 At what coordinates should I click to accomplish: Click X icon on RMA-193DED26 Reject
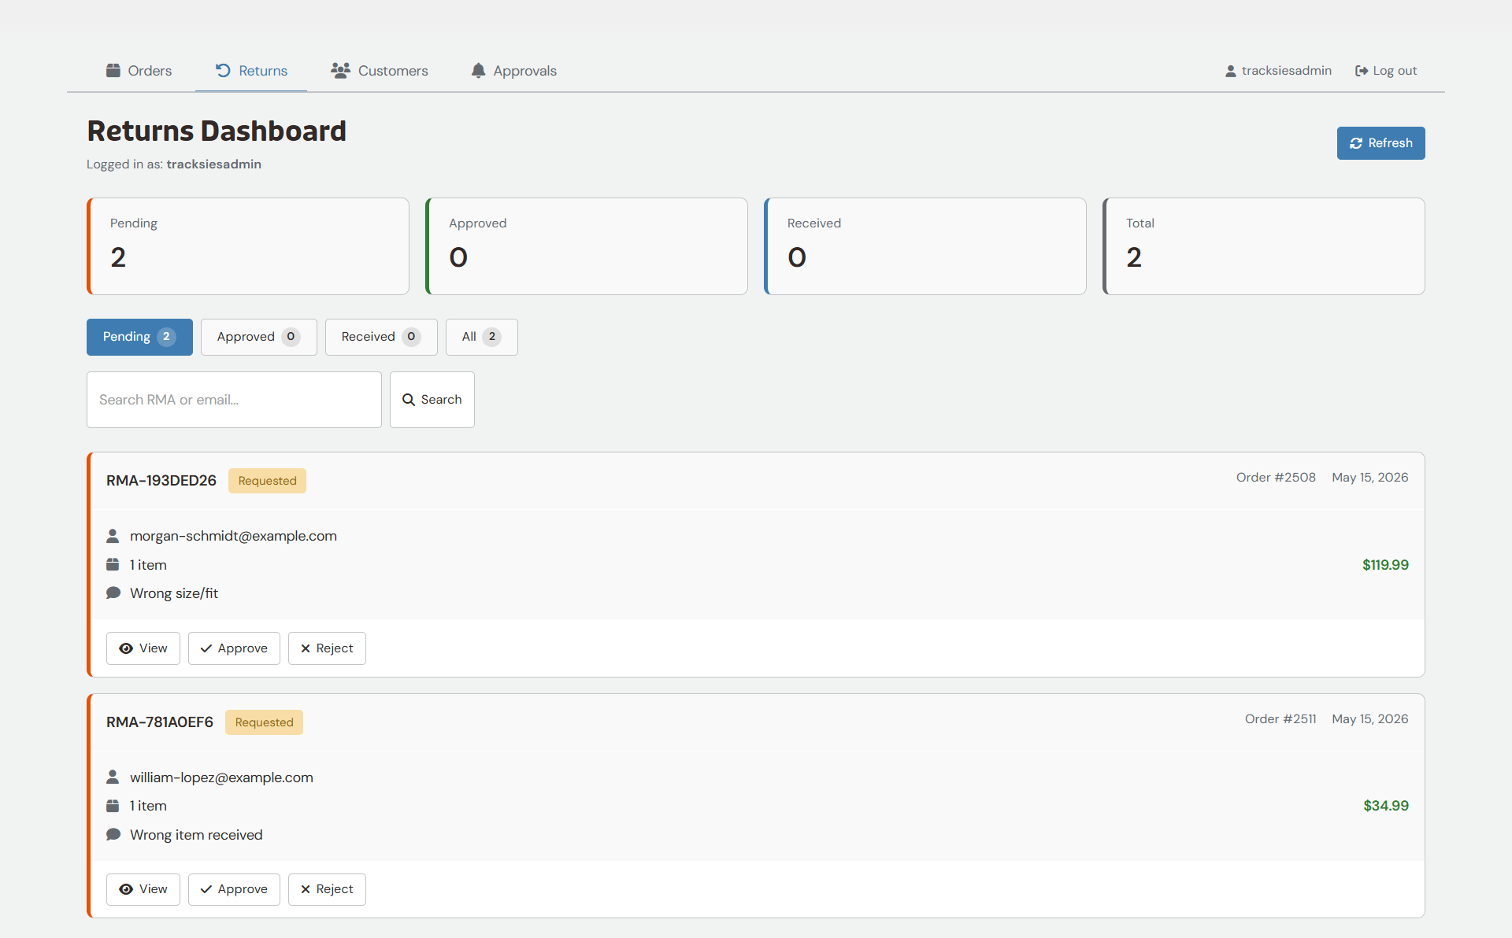pos(306,648)
